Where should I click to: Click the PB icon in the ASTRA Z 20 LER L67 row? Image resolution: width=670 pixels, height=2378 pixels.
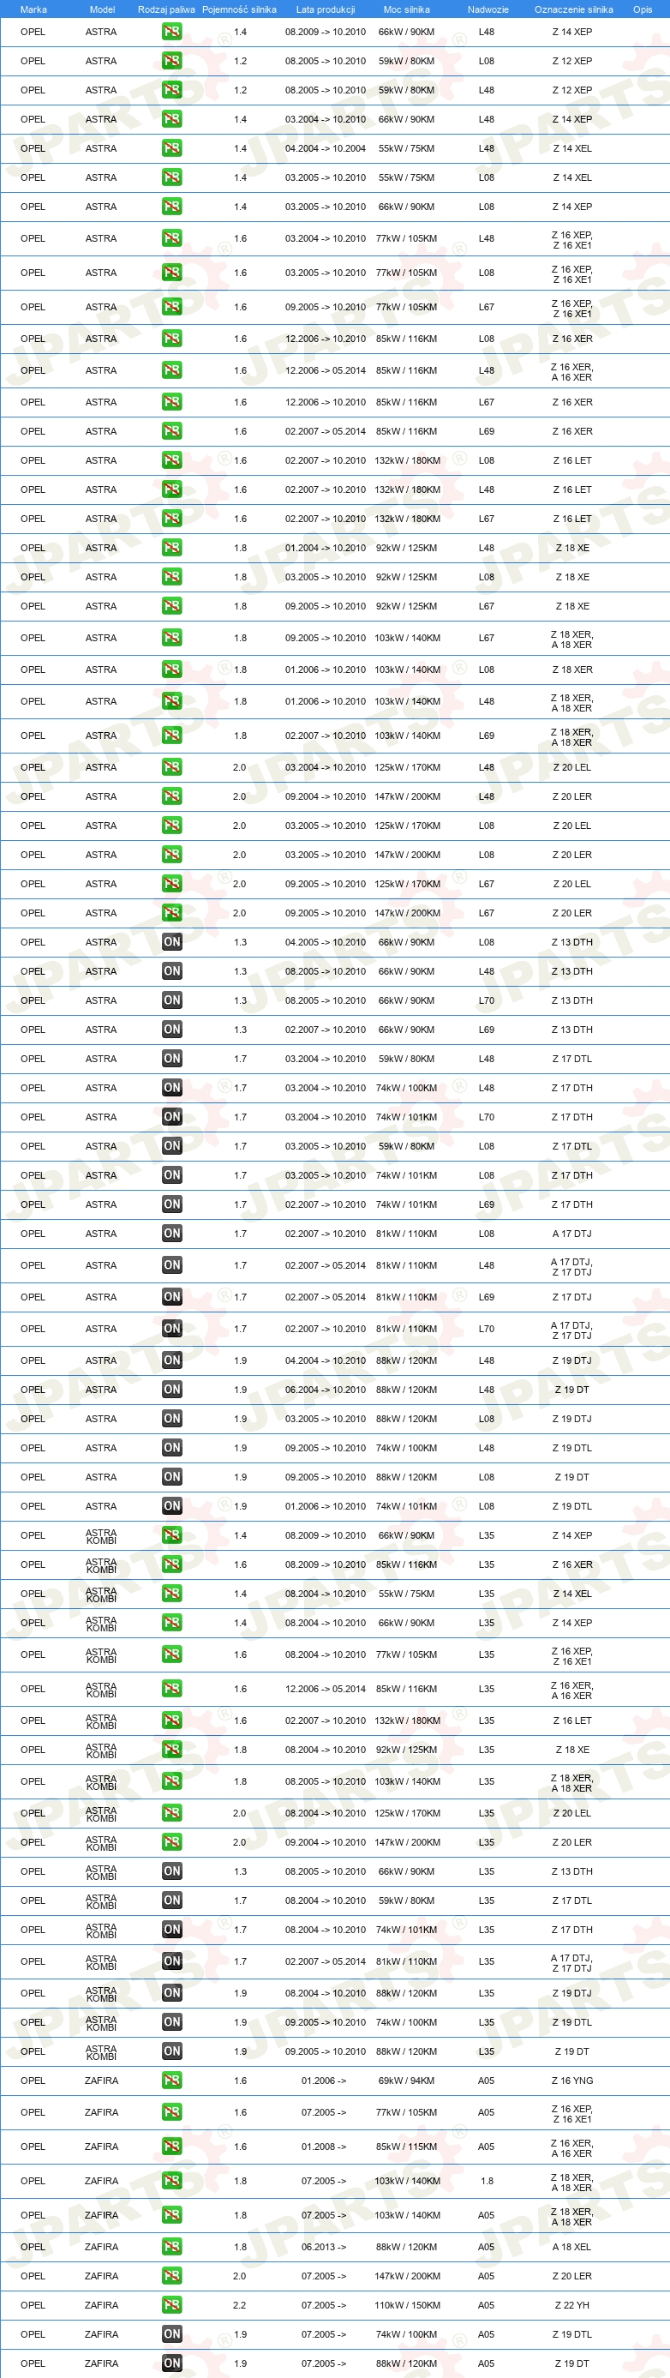171,912
